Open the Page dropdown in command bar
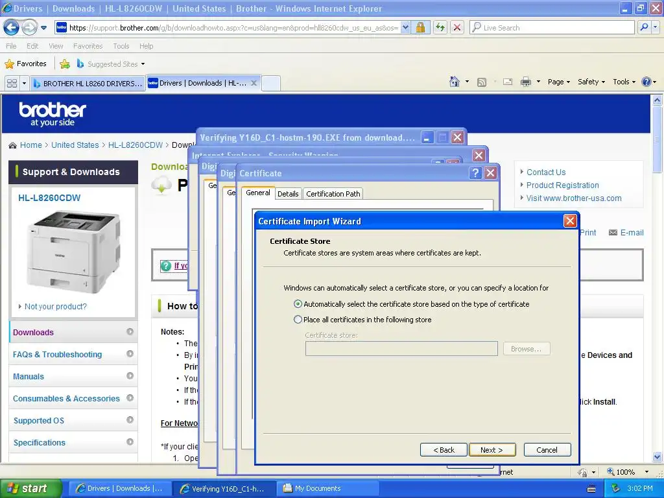Screen dimensions: 664x498 click(558, 82)
